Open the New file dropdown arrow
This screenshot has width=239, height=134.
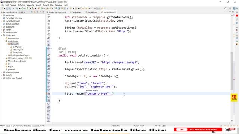(x=4, y=9)
